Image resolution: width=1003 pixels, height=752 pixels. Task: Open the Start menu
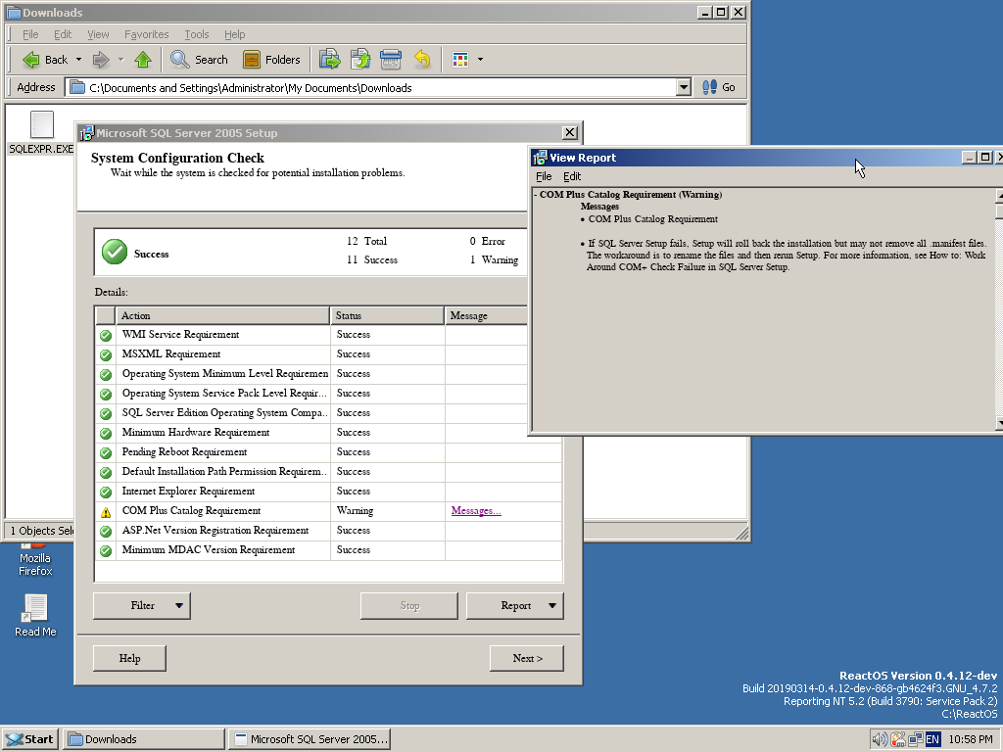[x=30, y=739]
